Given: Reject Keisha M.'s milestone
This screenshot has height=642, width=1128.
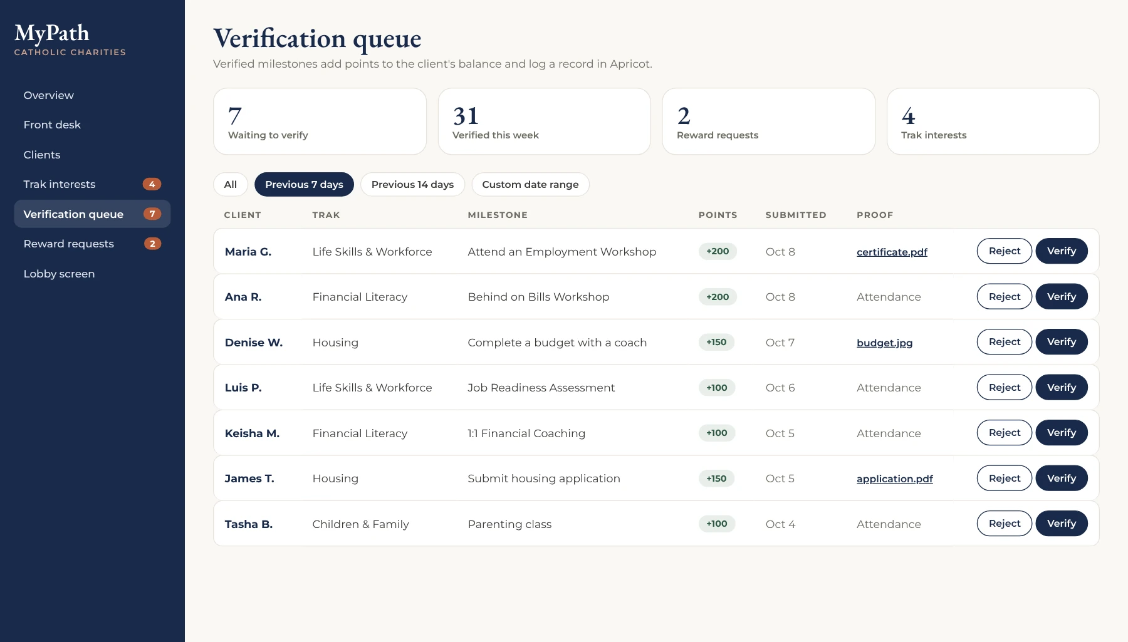Looking at the screenshot, I should click(1005, 433).
